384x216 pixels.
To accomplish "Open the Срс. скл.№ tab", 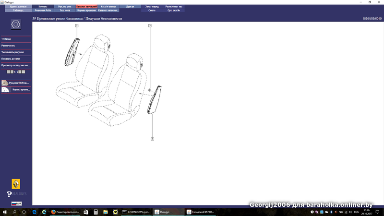I will click(174, 10).
